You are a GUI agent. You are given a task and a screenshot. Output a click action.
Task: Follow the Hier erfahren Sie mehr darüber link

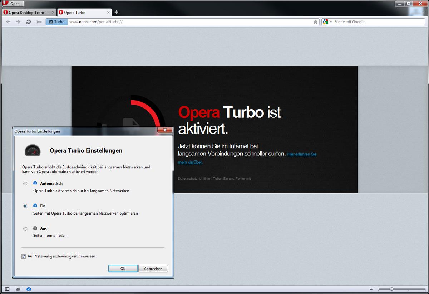coord(302,154)
